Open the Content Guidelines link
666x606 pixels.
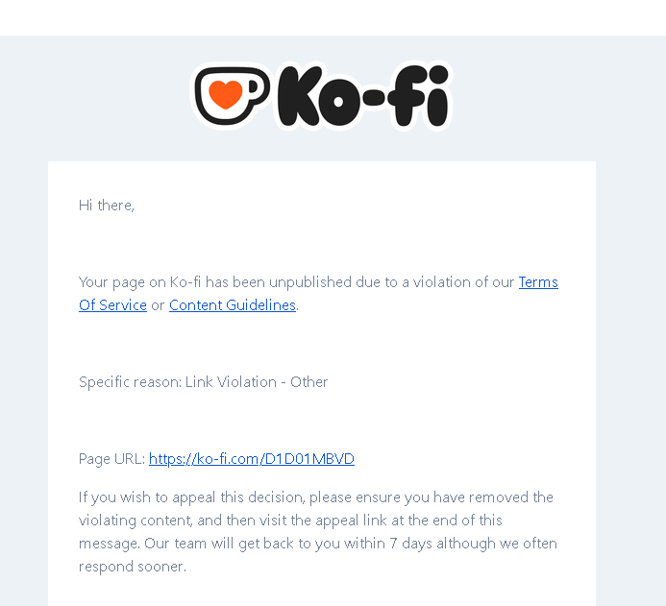[x=233, y=305]
